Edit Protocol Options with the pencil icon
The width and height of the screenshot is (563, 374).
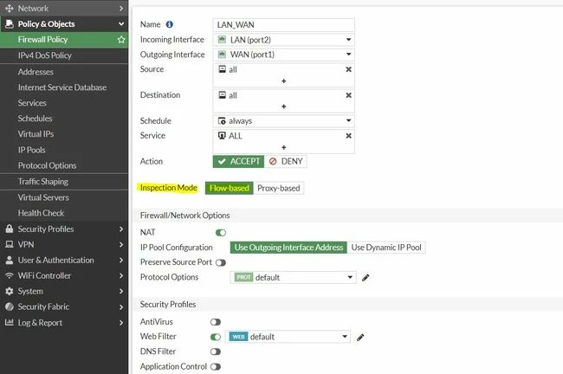pyautogui.click(x=366, y=277)
